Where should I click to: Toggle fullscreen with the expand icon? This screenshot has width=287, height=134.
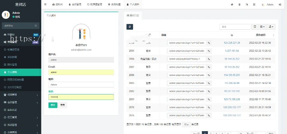tap(254, 4)
